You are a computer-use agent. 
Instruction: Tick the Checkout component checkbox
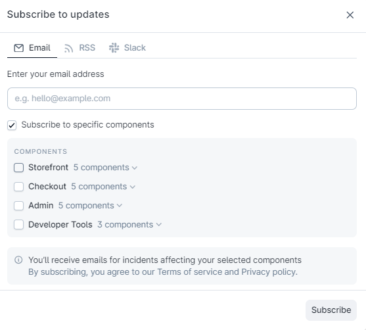tap(18, 187)
